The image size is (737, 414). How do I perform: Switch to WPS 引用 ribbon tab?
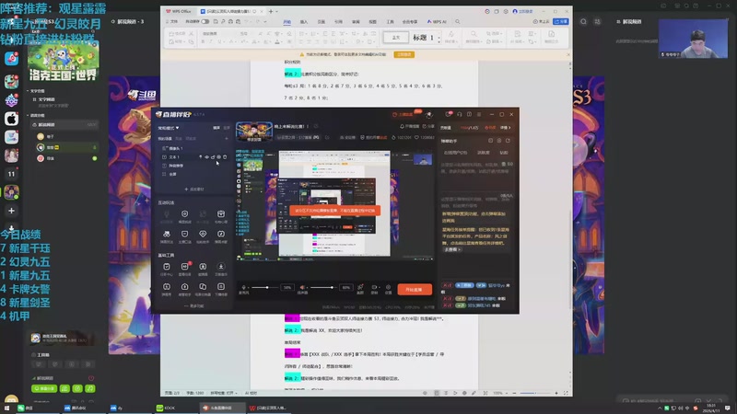point(338,21)
